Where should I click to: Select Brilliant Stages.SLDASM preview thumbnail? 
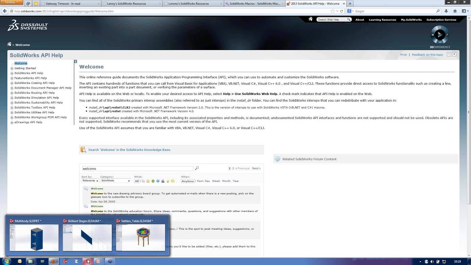[87, 238]
